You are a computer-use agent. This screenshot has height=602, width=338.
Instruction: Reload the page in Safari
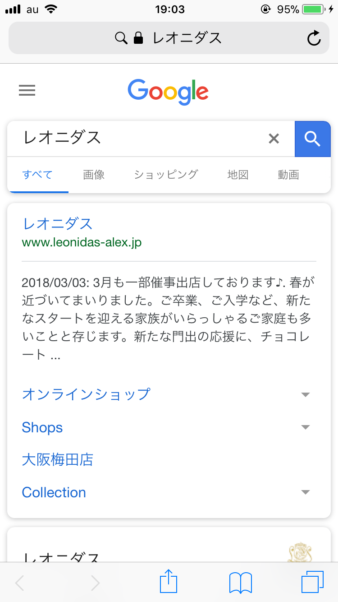coord(314,38)
